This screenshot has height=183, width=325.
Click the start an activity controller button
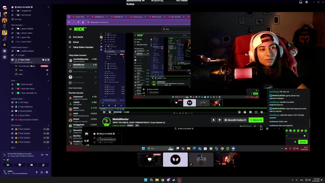tap(31, 165)
